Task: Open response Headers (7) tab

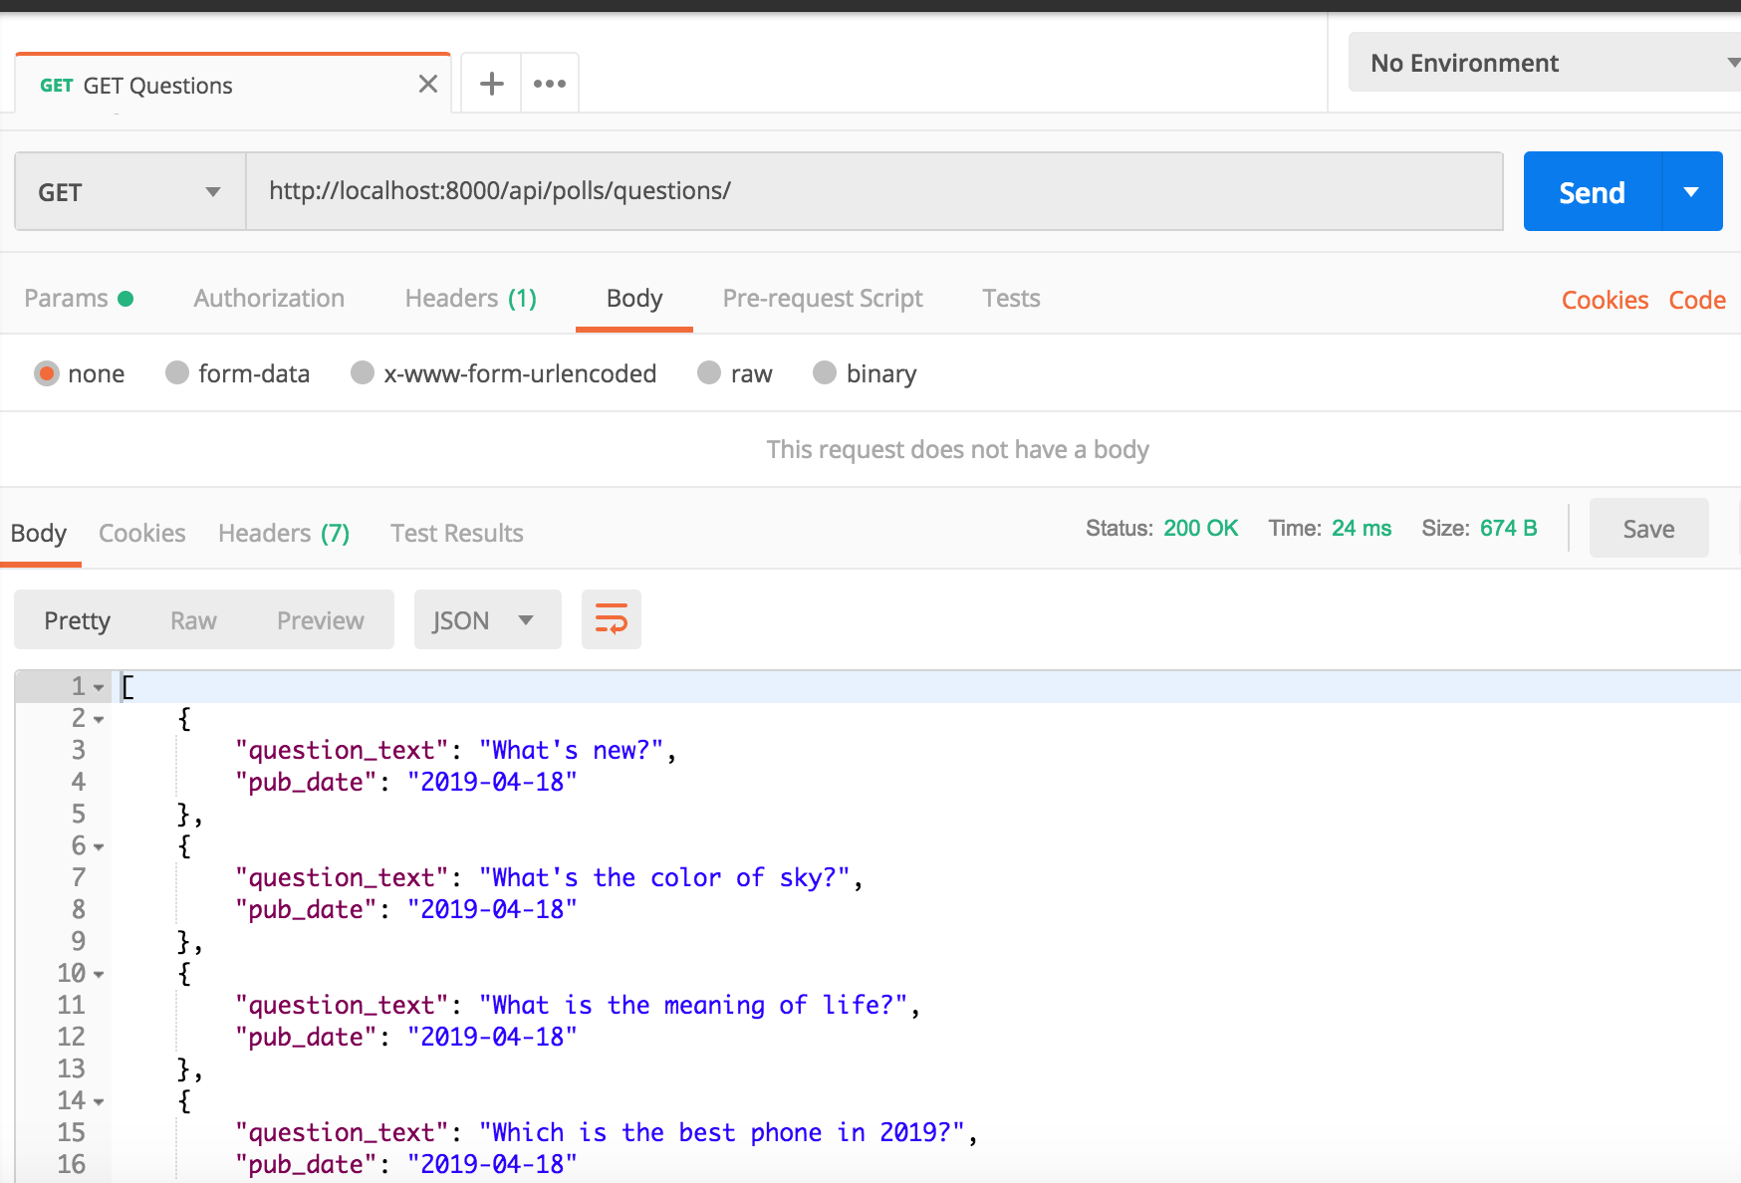Action: [x=284, y=534]
